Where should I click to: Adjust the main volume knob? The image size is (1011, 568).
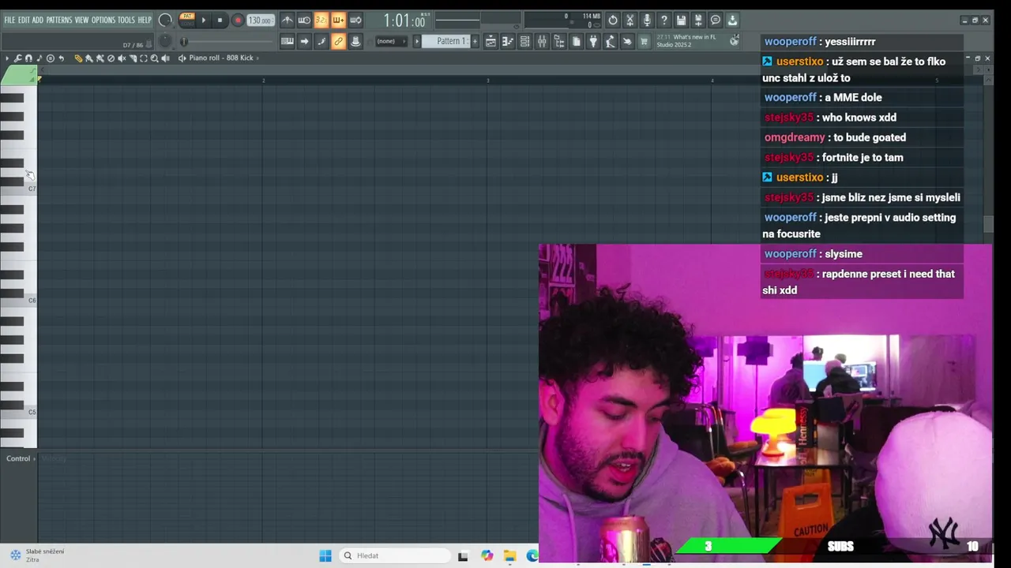click(165, 20)
